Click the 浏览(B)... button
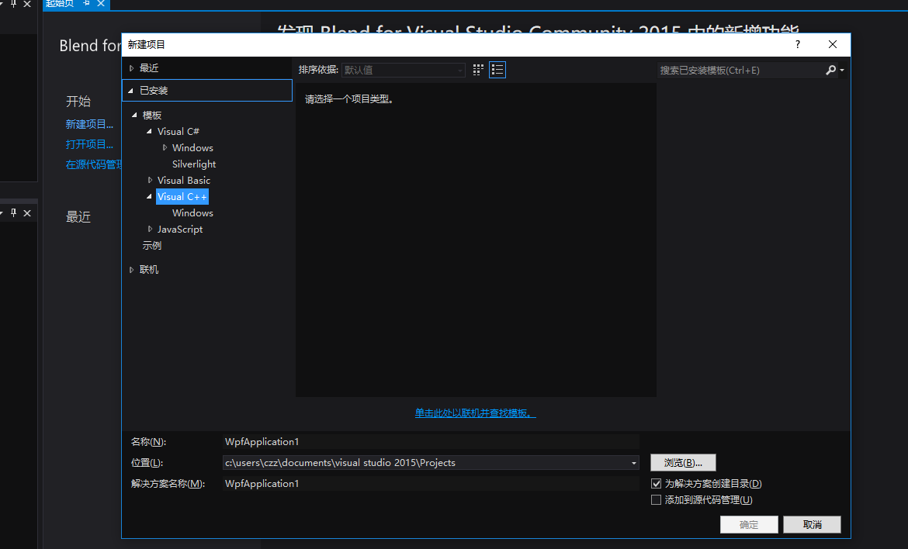Image resolution: width=908 pixels, height=549 pixels. 683,463
